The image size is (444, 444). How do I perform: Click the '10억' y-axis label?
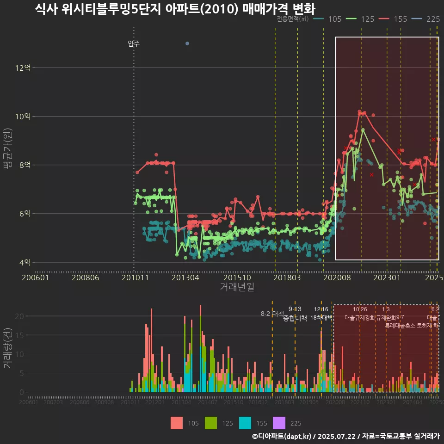pyautogui.click(x=23, y=117)
